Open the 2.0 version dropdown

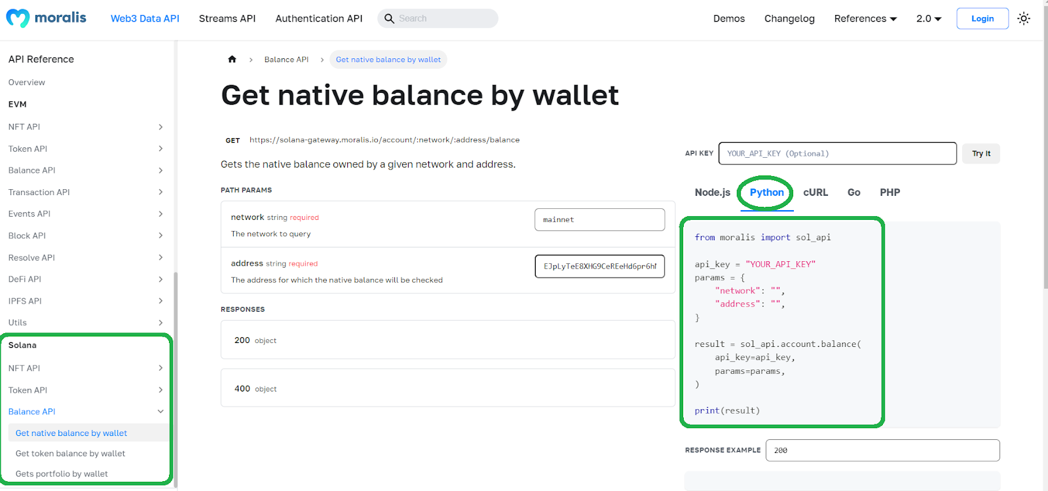(x=929, y=18)
